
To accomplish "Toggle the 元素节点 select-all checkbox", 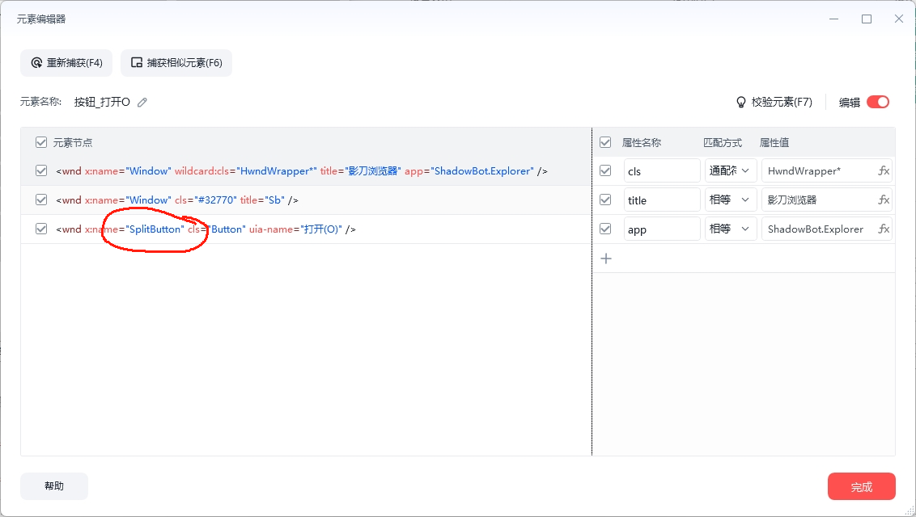I will [41, 142].
